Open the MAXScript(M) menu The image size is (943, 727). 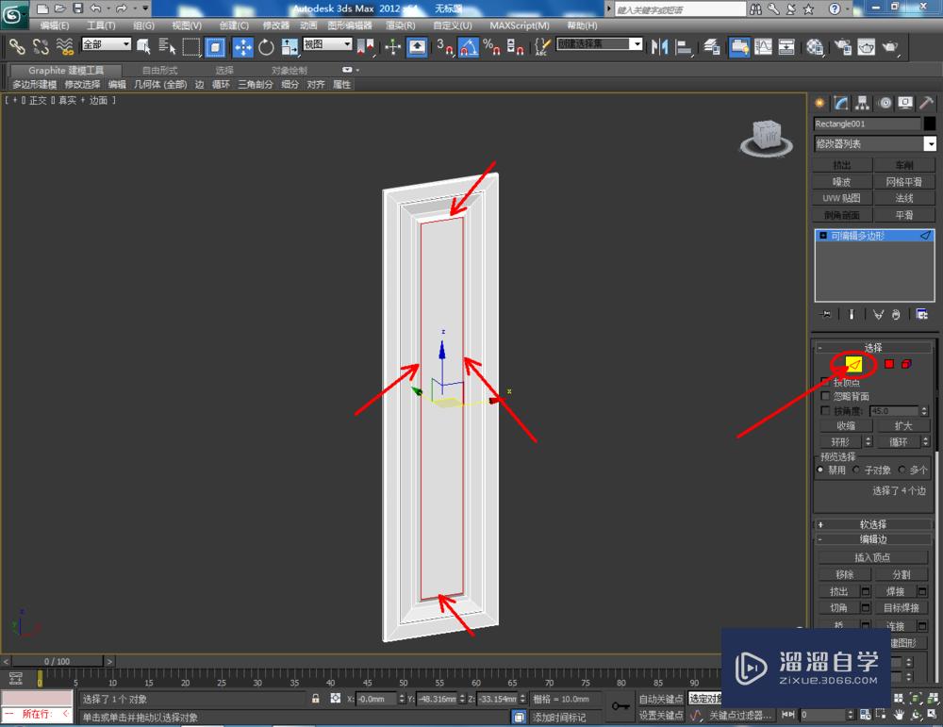point(519,25)
